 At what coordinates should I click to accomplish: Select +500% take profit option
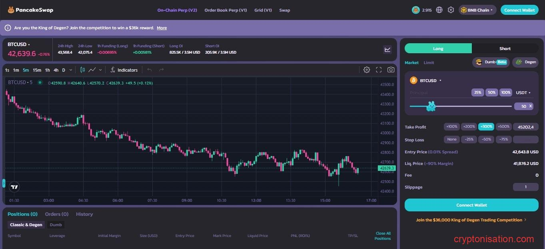tap(503, 127)
